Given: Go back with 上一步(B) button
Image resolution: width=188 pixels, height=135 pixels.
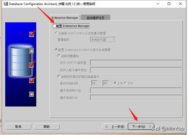Looking at the screenshot, I should coord(115,126).
